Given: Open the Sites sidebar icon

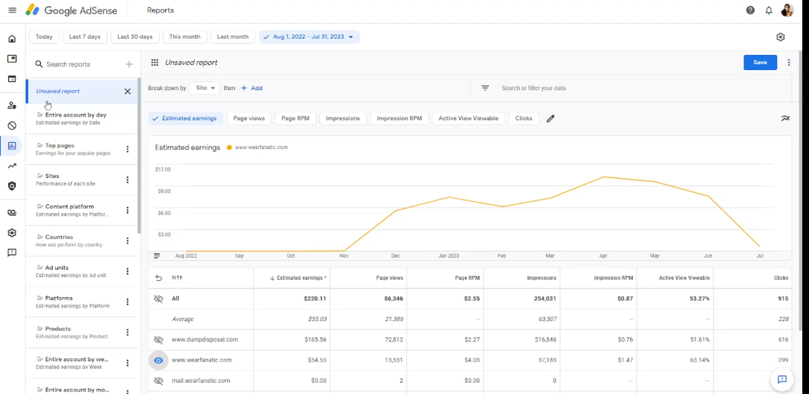Looking at the screenshot, I should tap(12, 79).
